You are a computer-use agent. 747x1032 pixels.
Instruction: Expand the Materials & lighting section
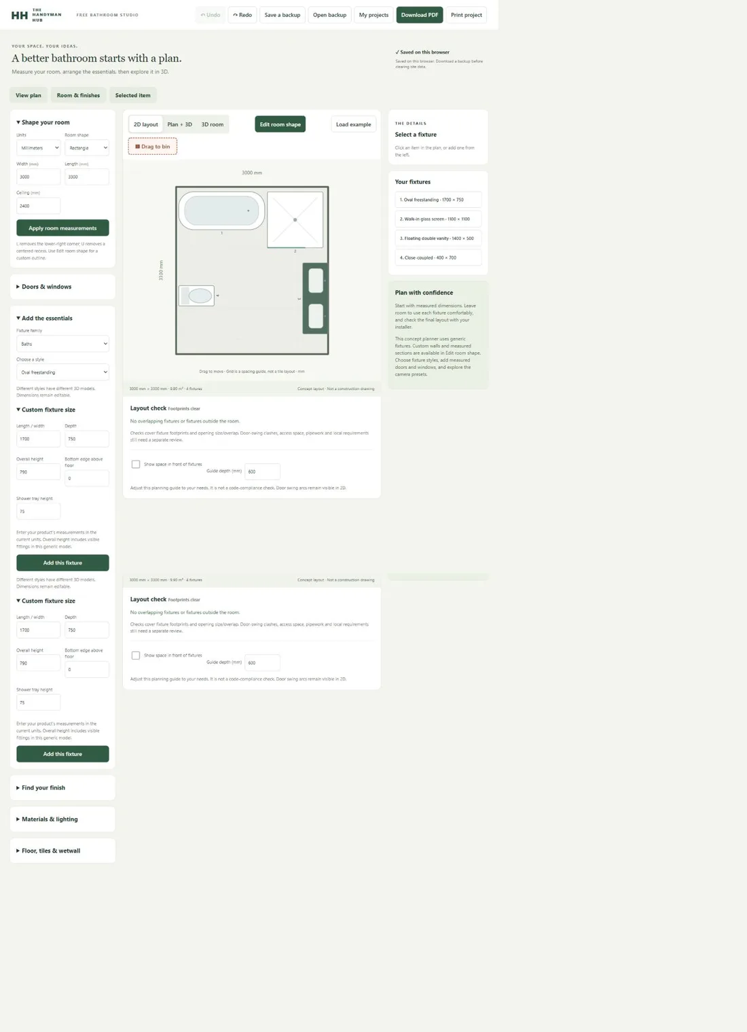[x=62, y=819]
